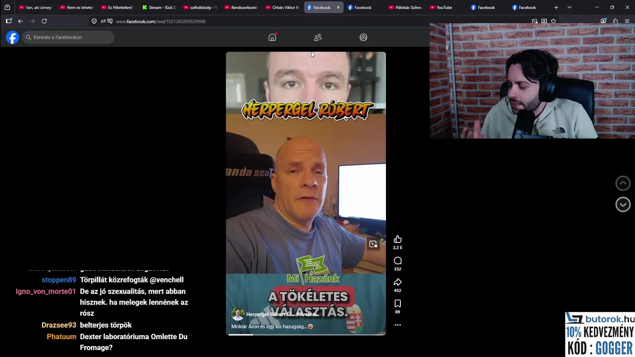This screenshot has height=357, width=635.
Task: Switch to the 'Rendszerbontó' tab
Action: pos(241,7)
